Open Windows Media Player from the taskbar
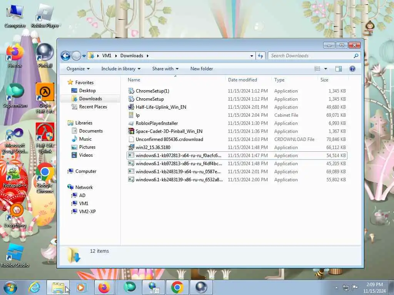The image size is (394, 295). [81, 287]
